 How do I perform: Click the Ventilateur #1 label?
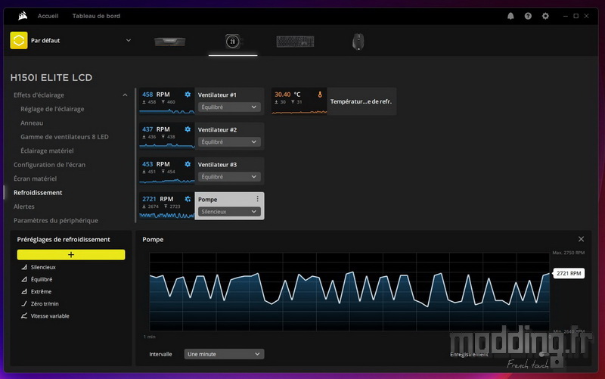click(217, 95)
